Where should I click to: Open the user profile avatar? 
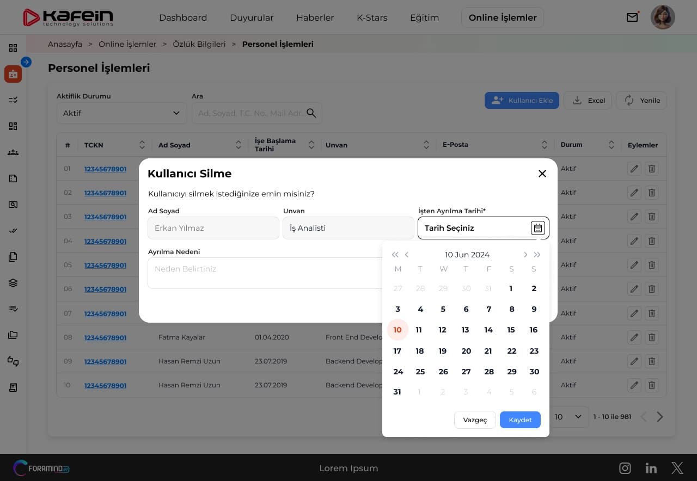tap(663, 17)
